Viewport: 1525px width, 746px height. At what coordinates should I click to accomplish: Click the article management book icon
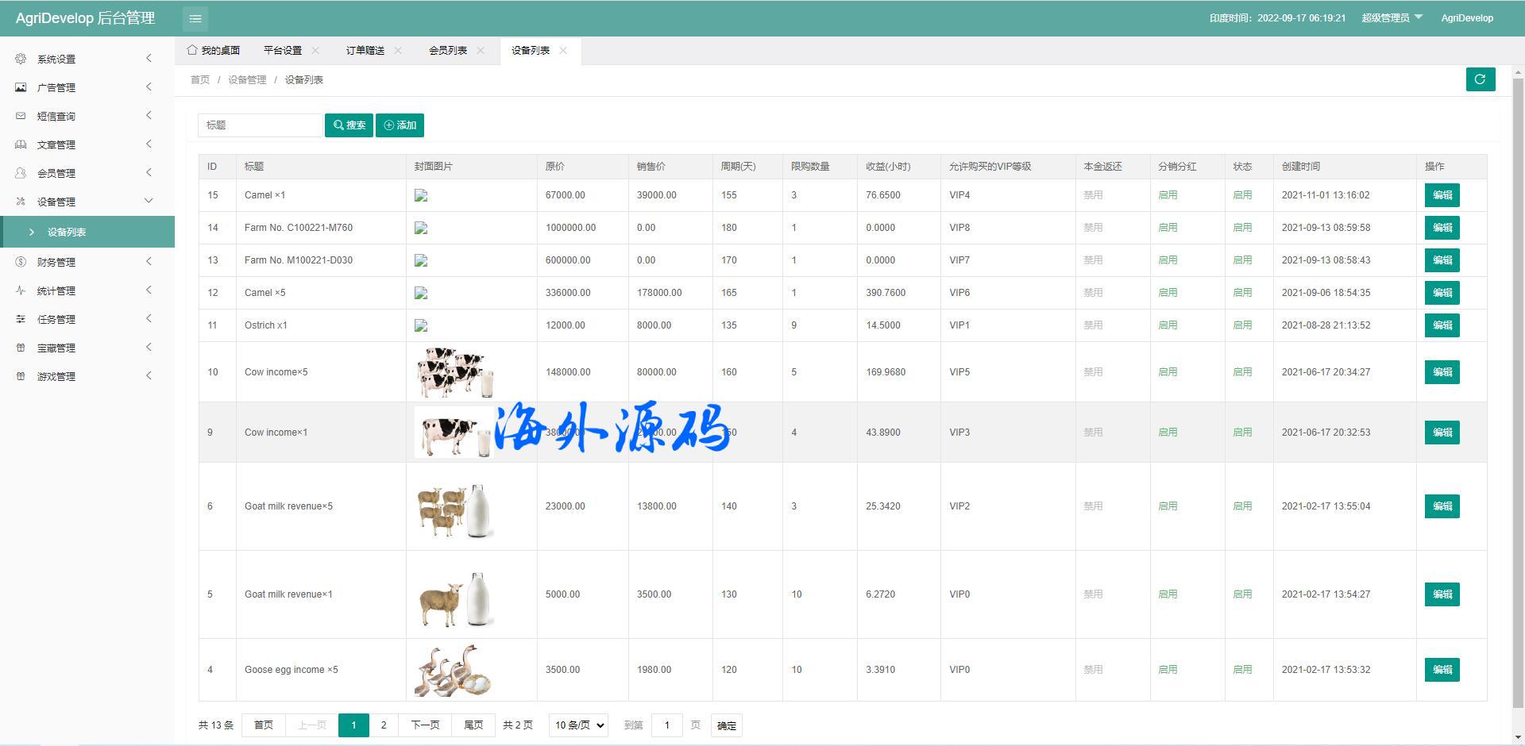pyautogui.click(x=21, y=144)
